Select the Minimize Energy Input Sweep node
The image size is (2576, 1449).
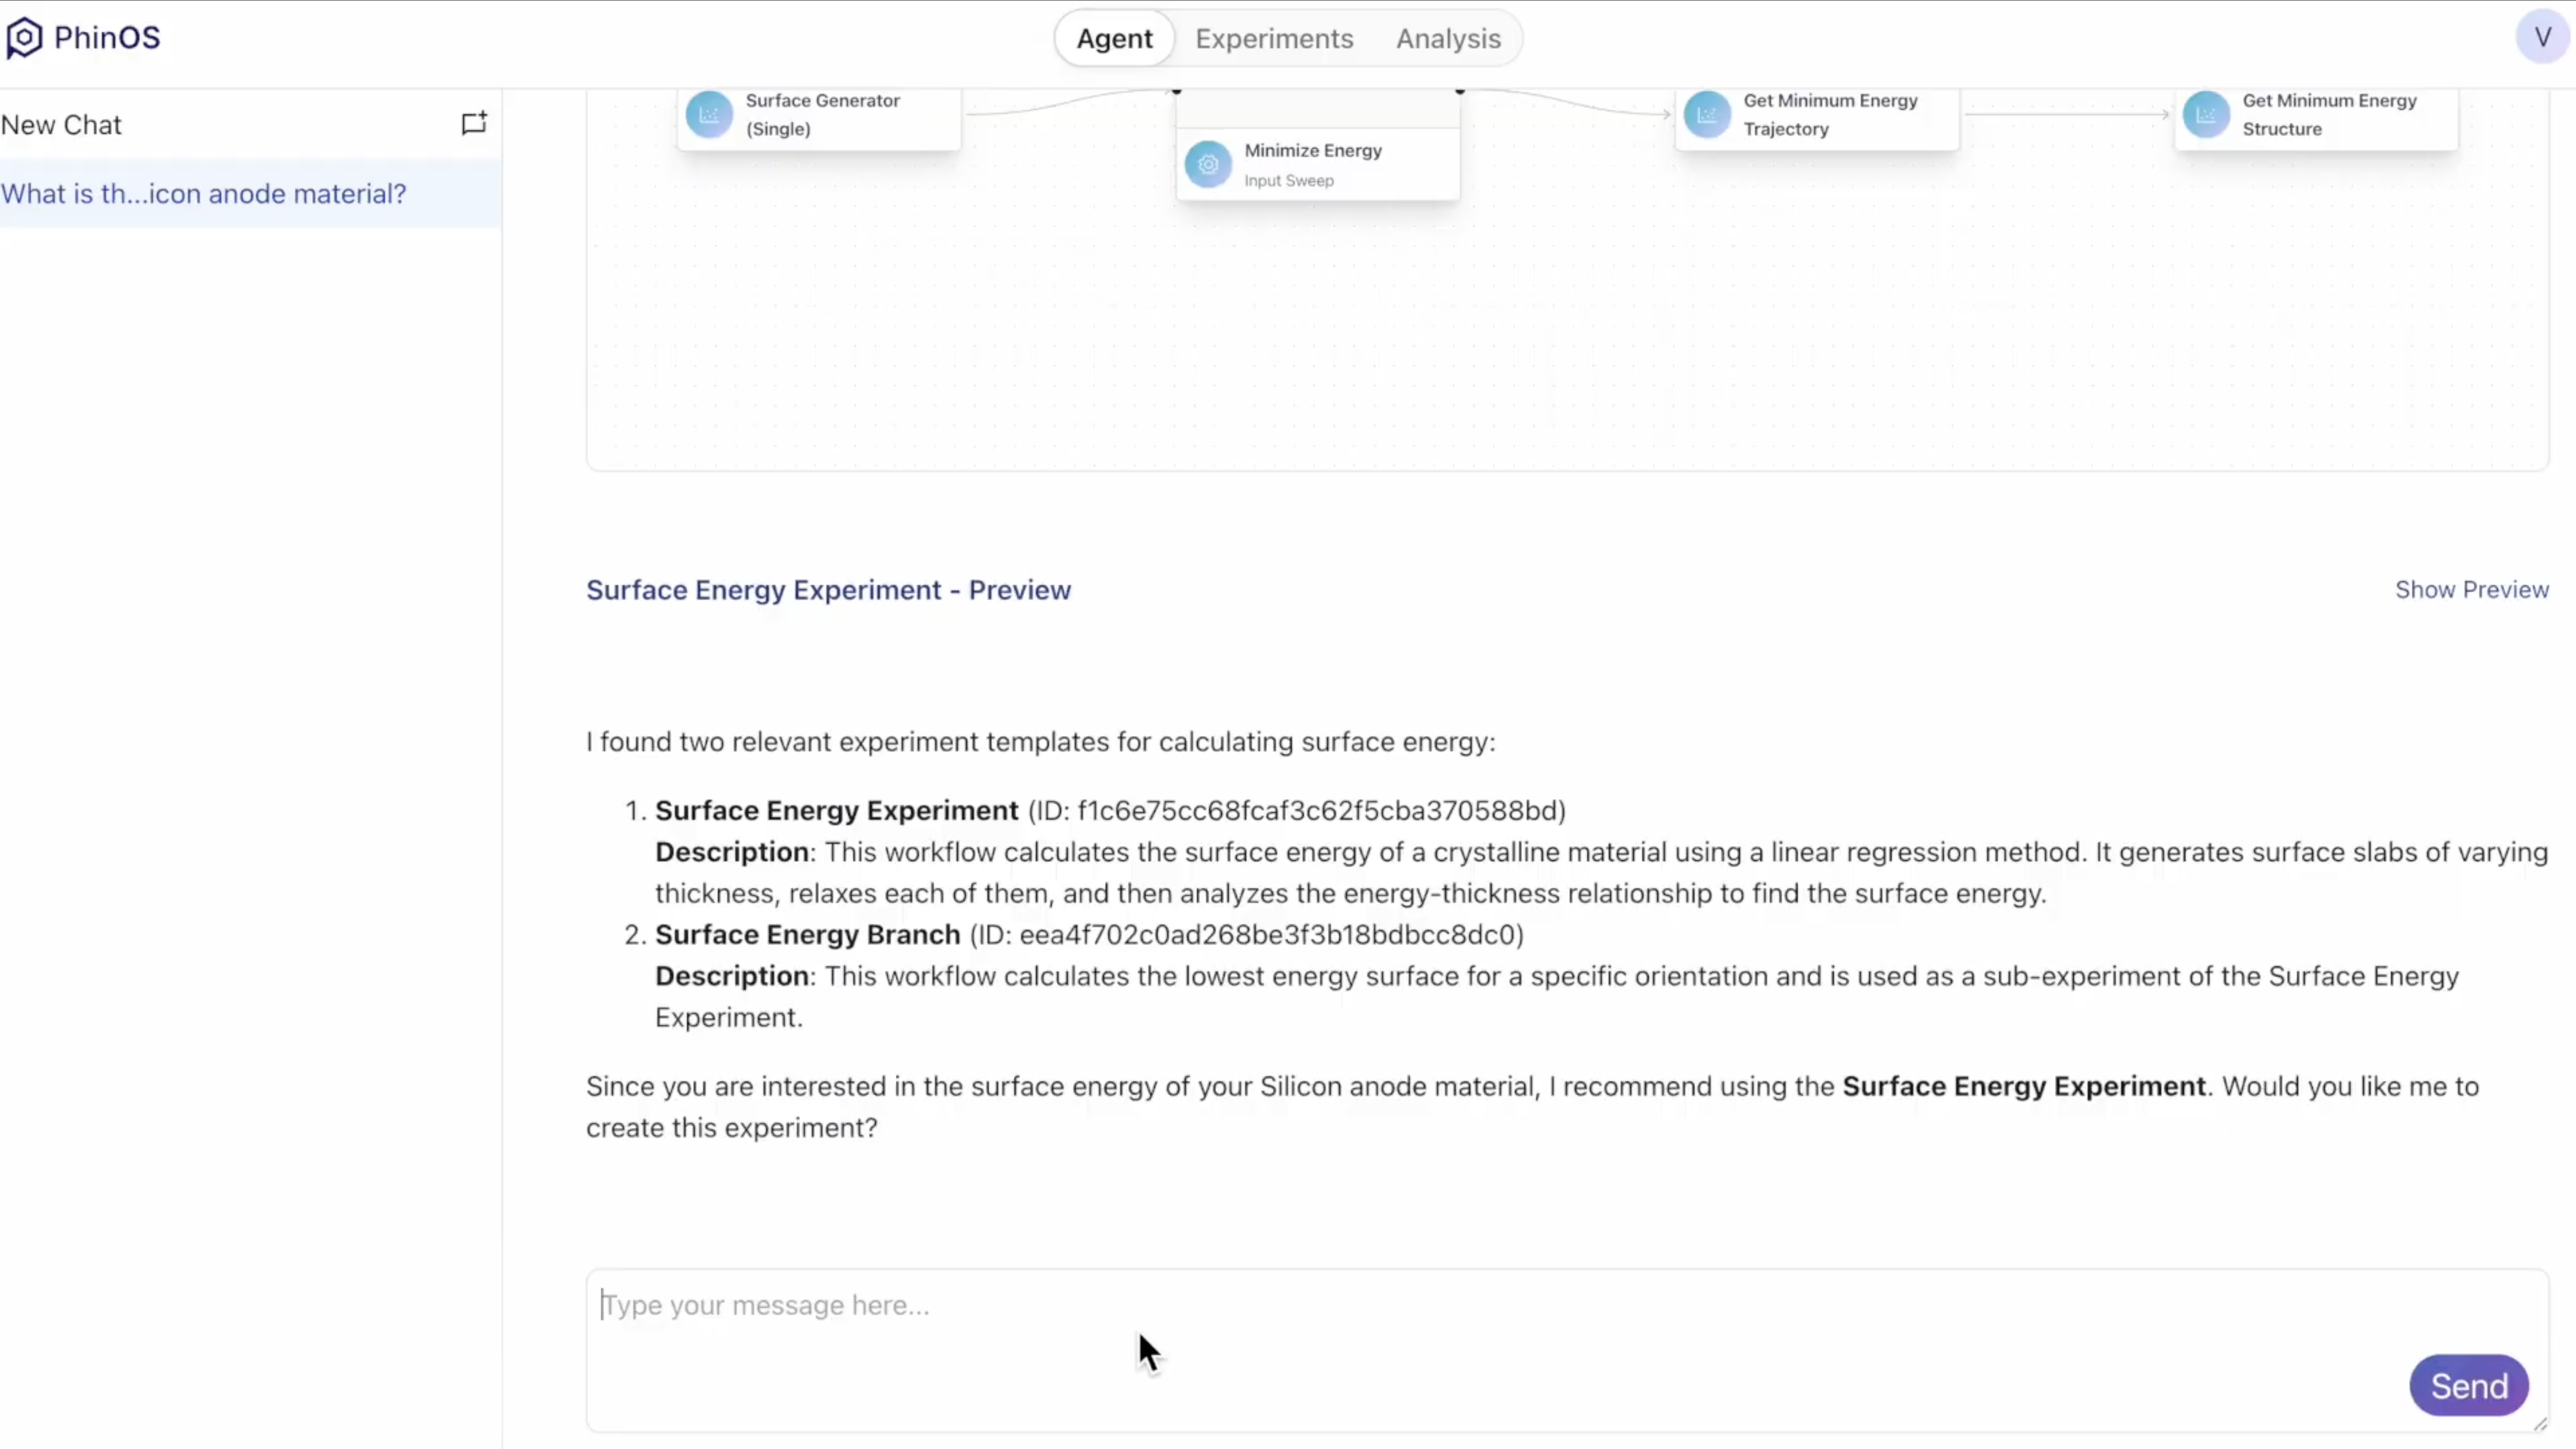[1317, 164]
